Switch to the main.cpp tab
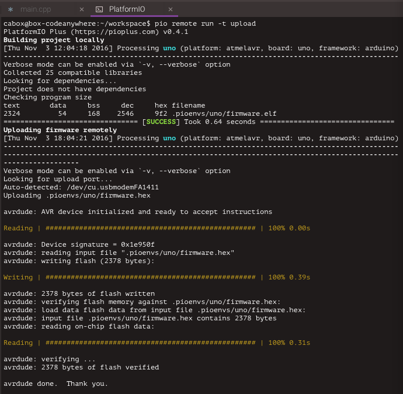This screenshot has height=394, width=403. tap(36, 9)
